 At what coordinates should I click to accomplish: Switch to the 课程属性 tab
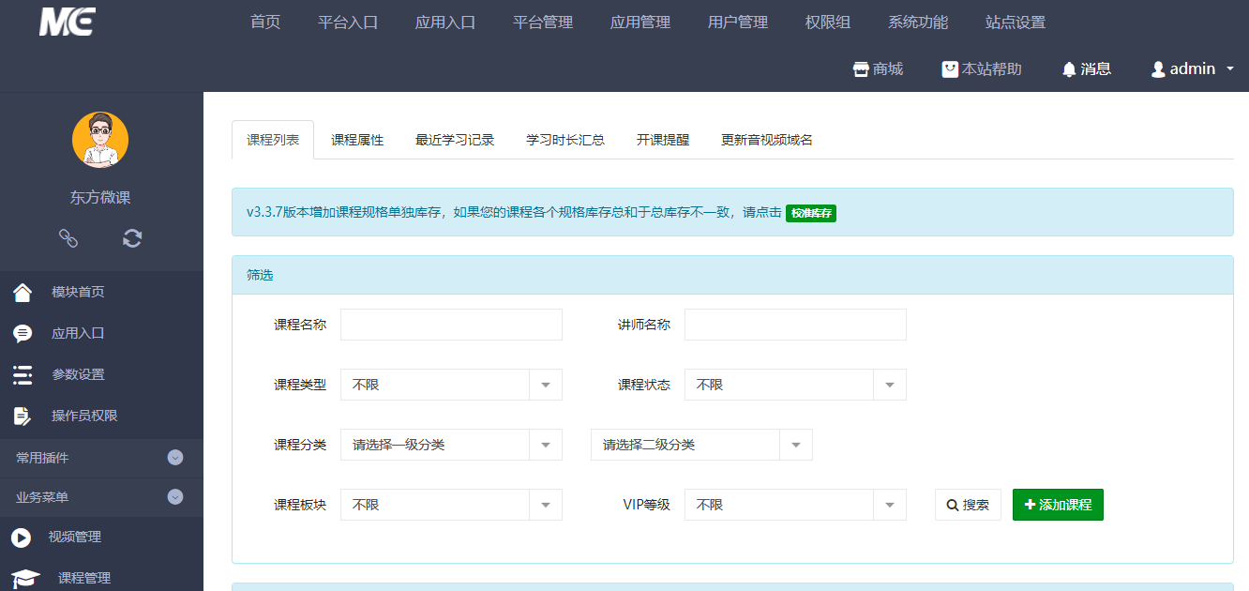(357, 138)
